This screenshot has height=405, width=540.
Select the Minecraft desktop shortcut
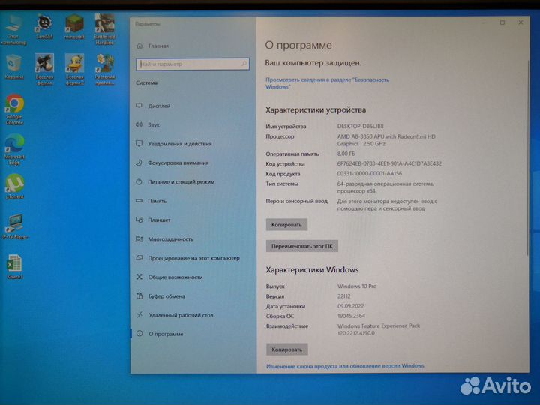tap(74, 23)
